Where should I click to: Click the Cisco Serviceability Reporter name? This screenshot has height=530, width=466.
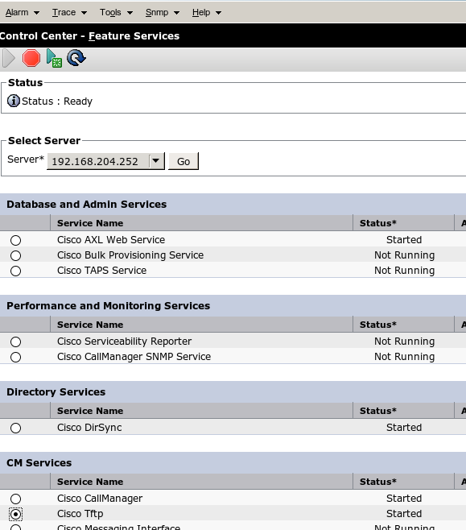124,341
